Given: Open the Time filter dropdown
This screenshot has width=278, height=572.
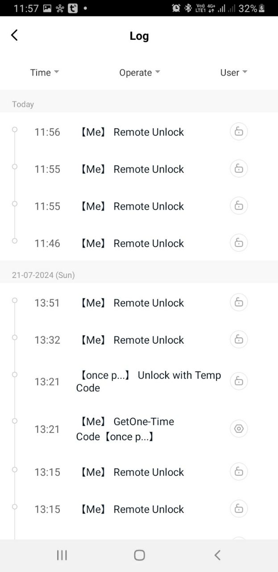Looking at the screenshot, I should tap(44, 72).
